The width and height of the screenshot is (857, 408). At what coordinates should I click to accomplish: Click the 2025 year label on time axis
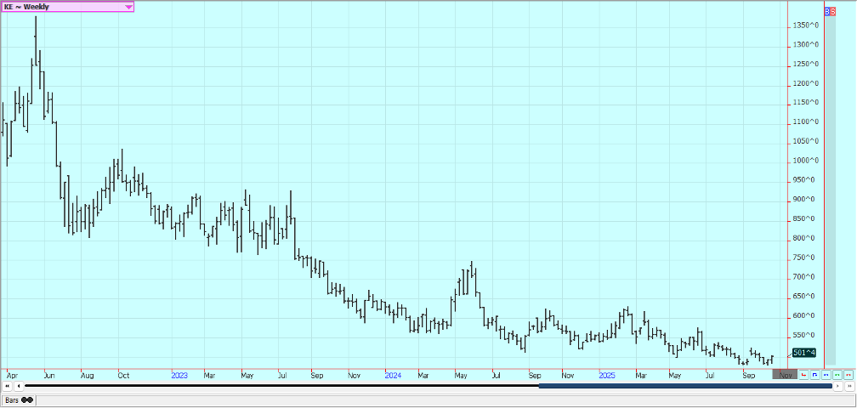[x=606, y=374]
